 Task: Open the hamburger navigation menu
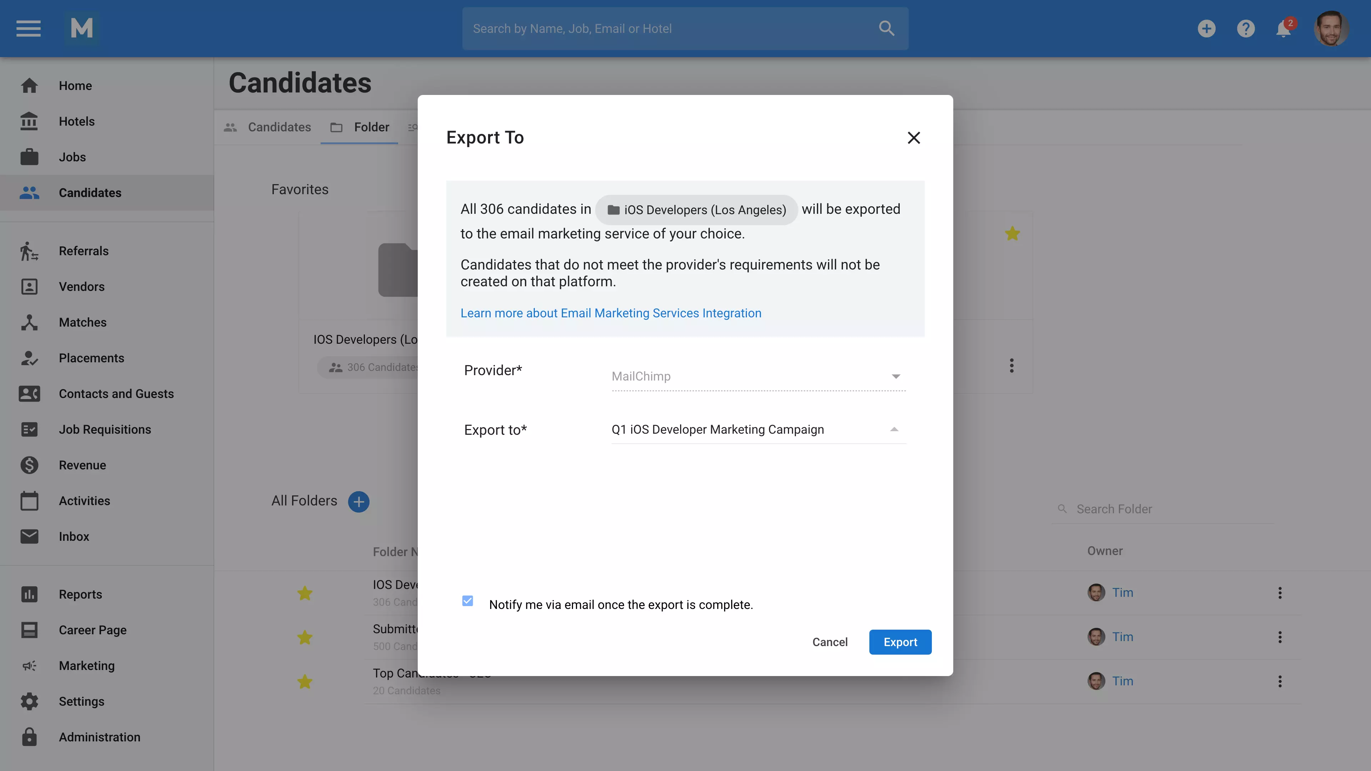28,28
